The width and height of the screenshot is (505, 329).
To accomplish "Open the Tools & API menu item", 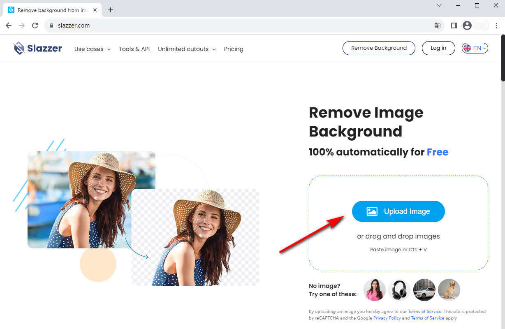I will click(134, 49).
